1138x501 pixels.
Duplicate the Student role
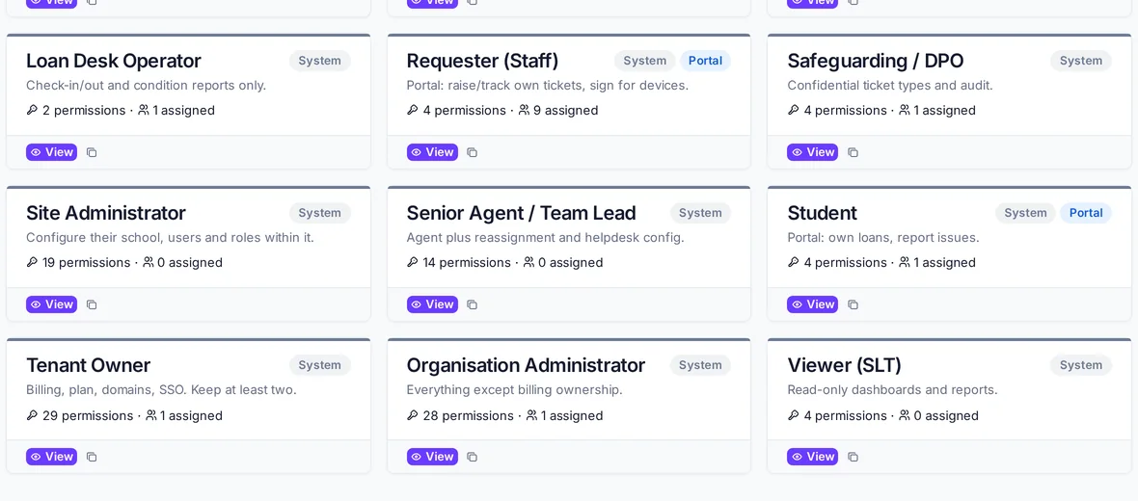coord(853,304)
